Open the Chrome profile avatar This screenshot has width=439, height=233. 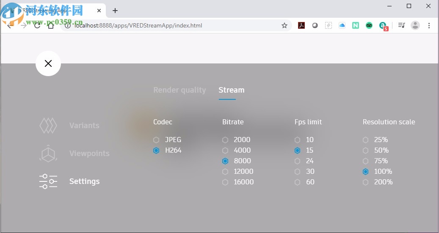[x=415, y=25]
